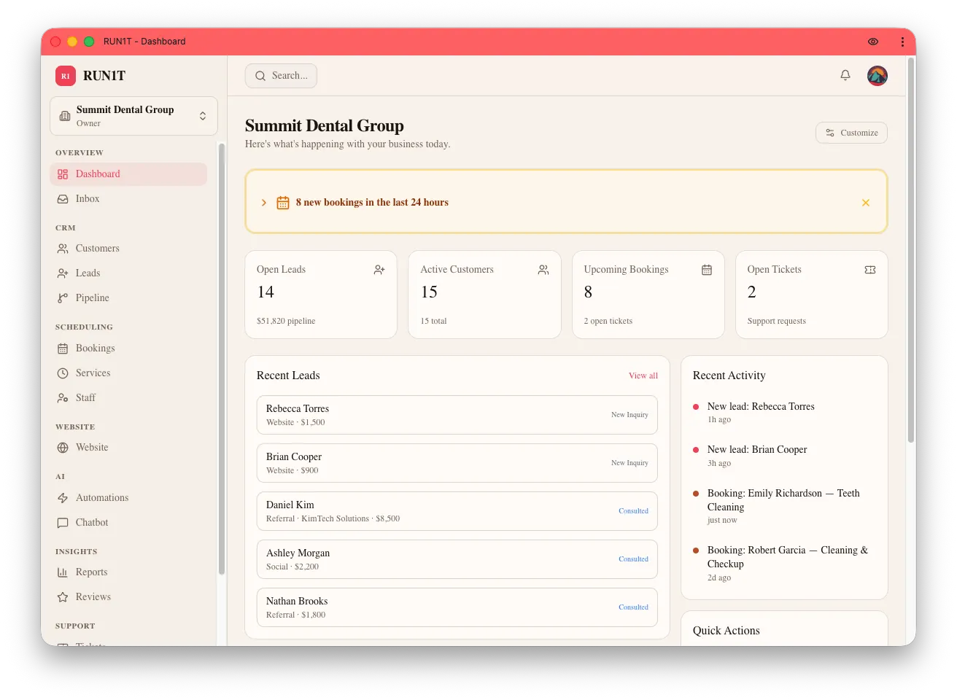Click the eye icon in the title bar

point(872,42)
